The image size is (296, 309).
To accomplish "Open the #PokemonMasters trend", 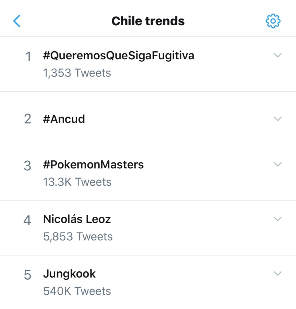I will coord(93,164).
